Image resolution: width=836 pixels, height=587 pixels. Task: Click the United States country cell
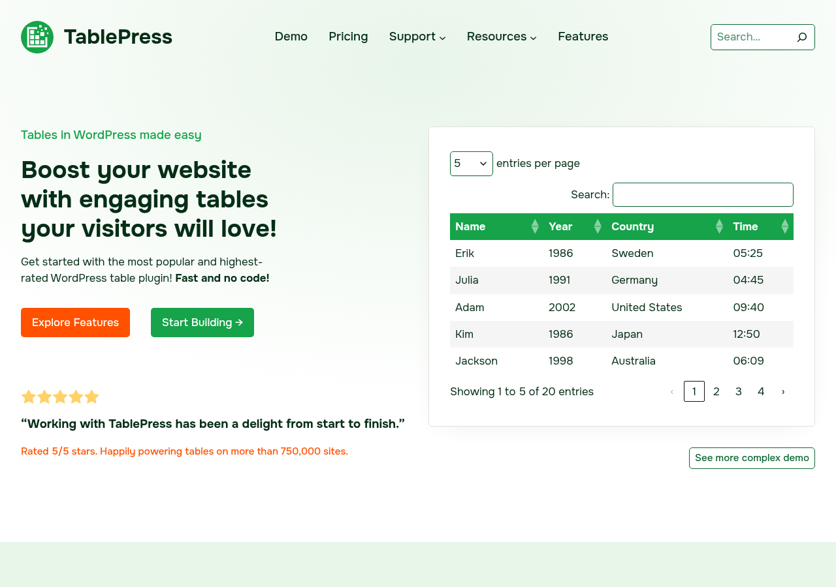click(667, 307)
